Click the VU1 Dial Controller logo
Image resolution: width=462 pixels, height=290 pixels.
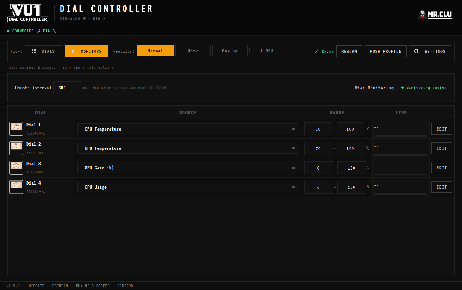[x=28, y=13]
